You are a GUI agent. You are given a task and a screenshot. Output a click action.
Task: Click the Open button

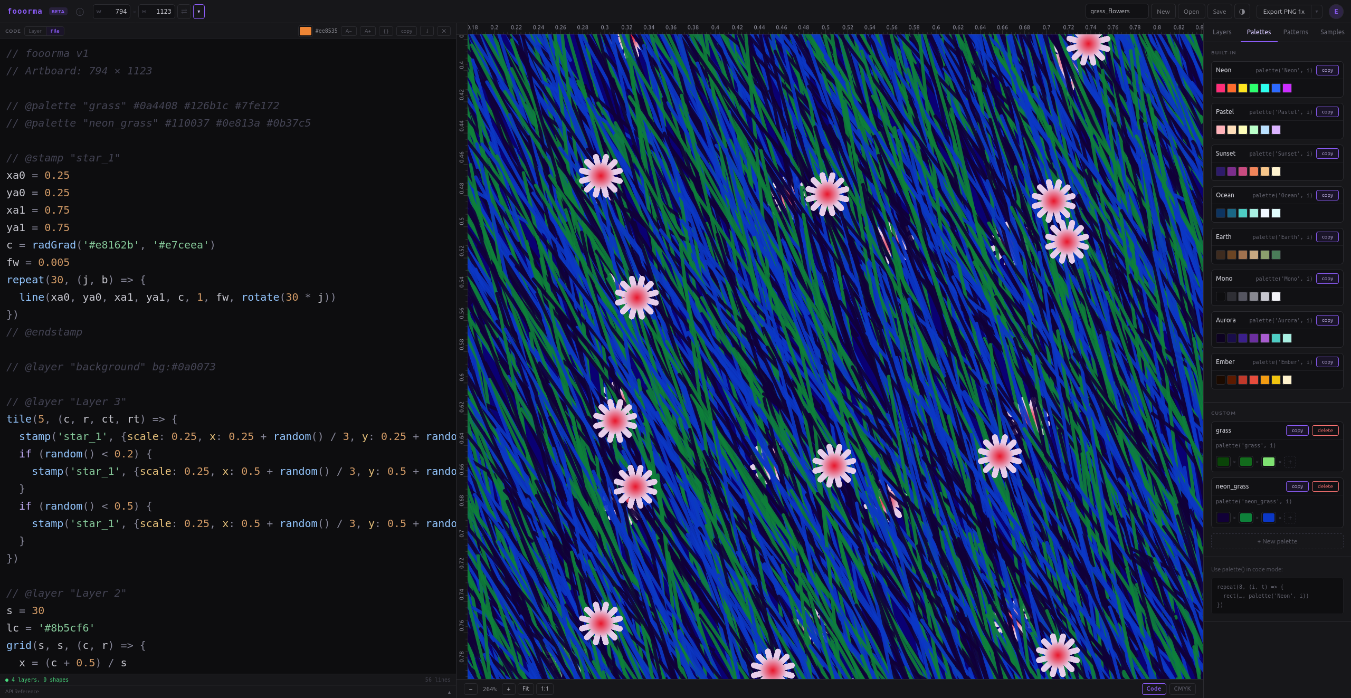tap(1191, 12)
